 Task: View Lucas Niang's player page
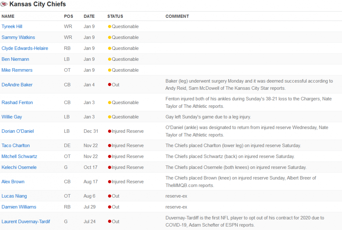click(14, 196)
